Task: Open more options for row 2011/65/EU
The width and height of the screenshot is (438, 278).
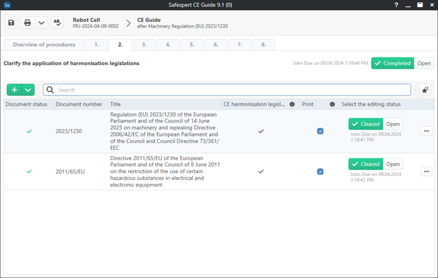Action: point(426,172)
